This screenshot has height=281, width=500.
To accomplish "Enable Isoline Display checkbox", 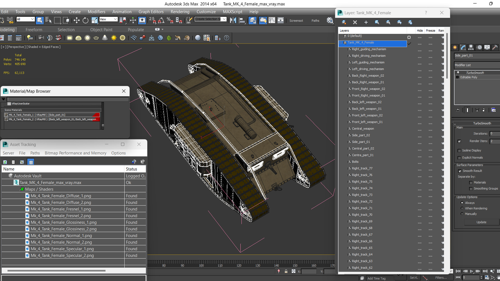I will [x=459, y=150].
